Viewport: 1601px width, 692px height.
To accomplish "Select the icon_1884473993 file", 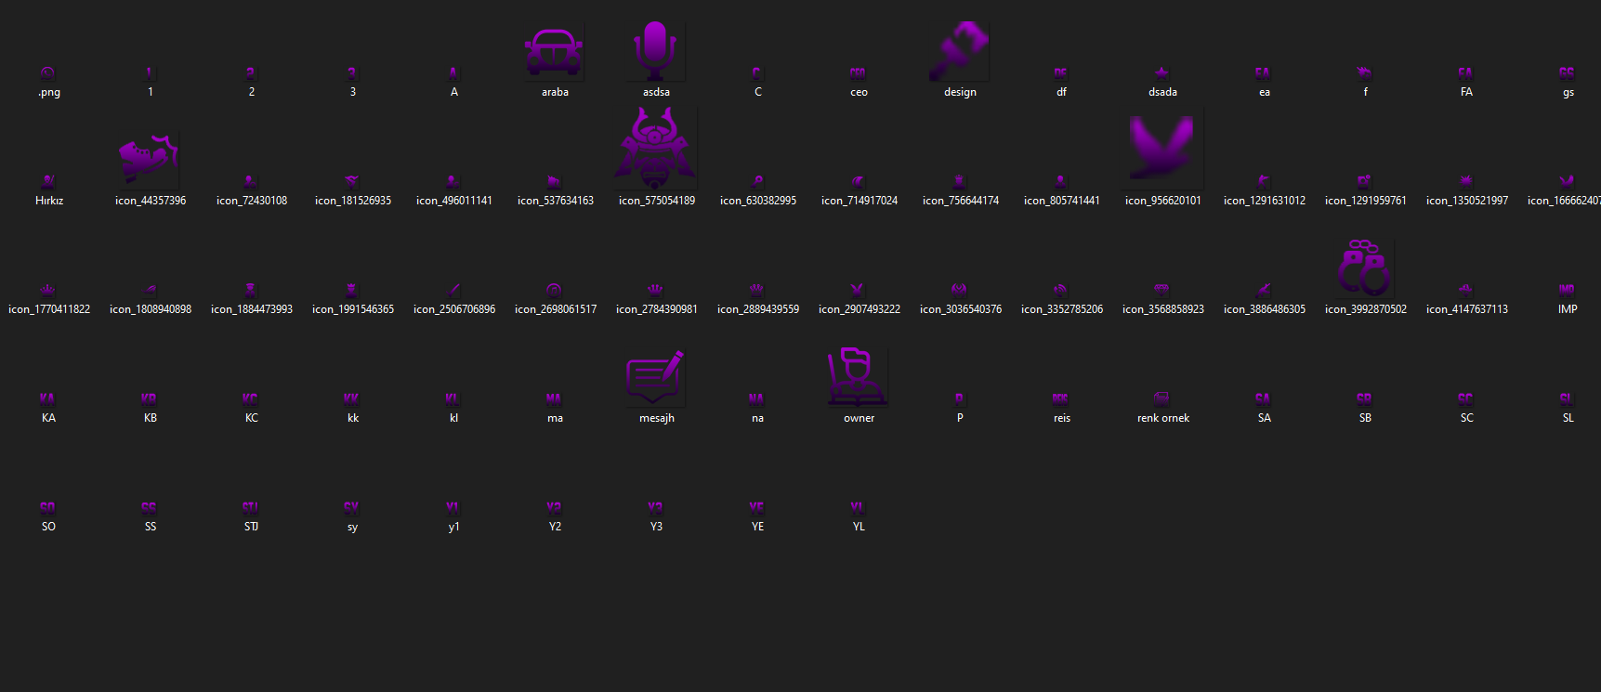I will (x=250, y=290).
